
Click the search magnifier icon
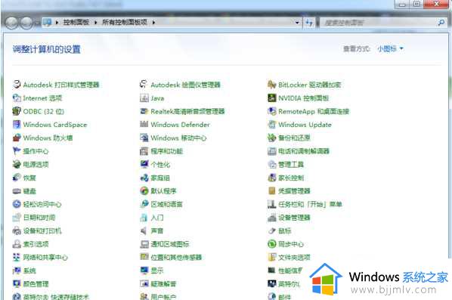(x=441, y=22)
